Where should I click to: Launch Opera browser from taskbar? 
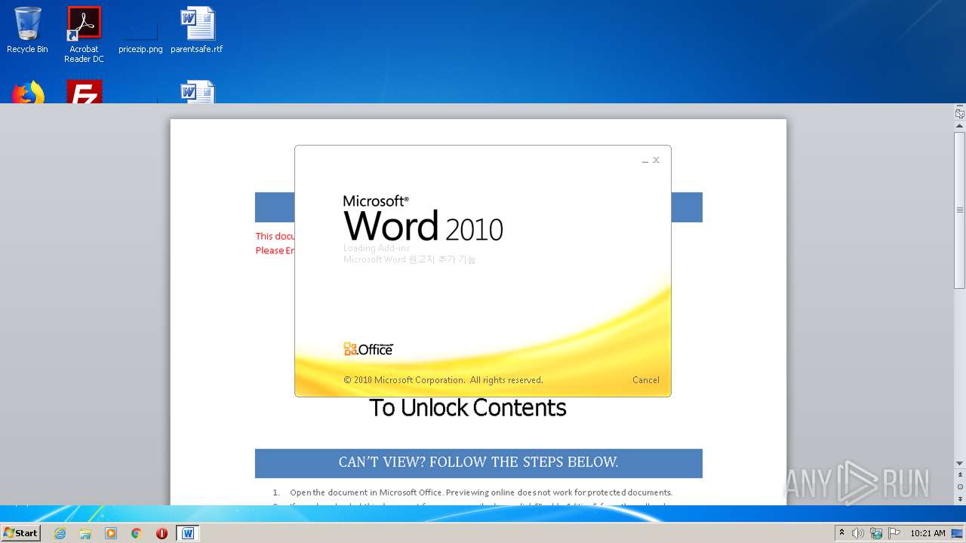[162, 533]
